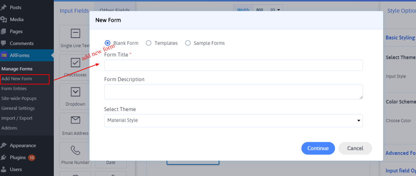Select the Sample Forms radio option
416x176 pixels.
(x=188, y=43)
